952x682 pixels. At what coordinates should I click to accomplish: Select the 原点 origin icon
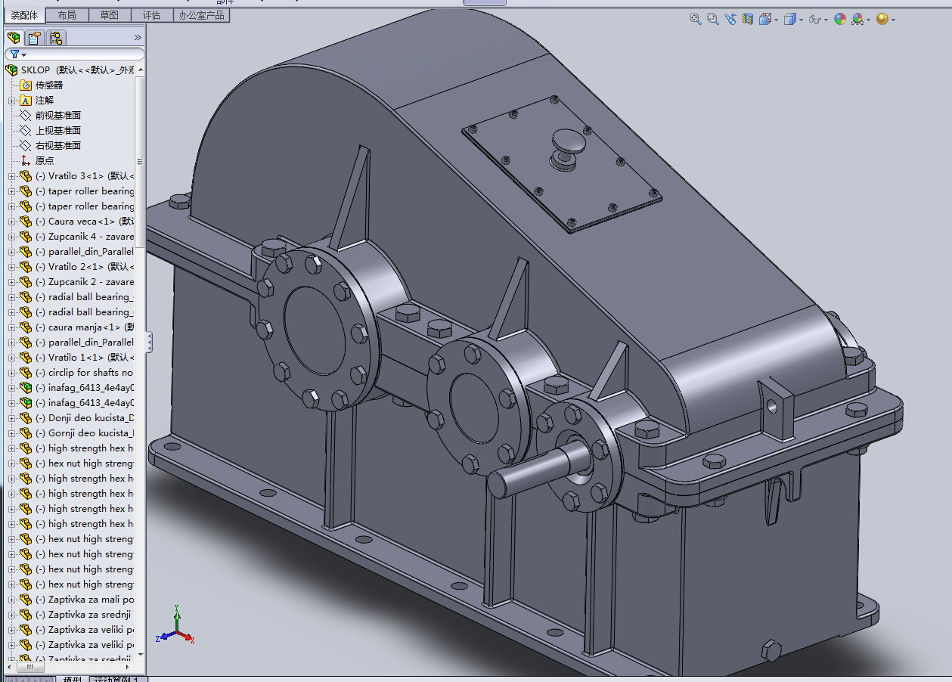pyautogui.click(x=26, y=160)
